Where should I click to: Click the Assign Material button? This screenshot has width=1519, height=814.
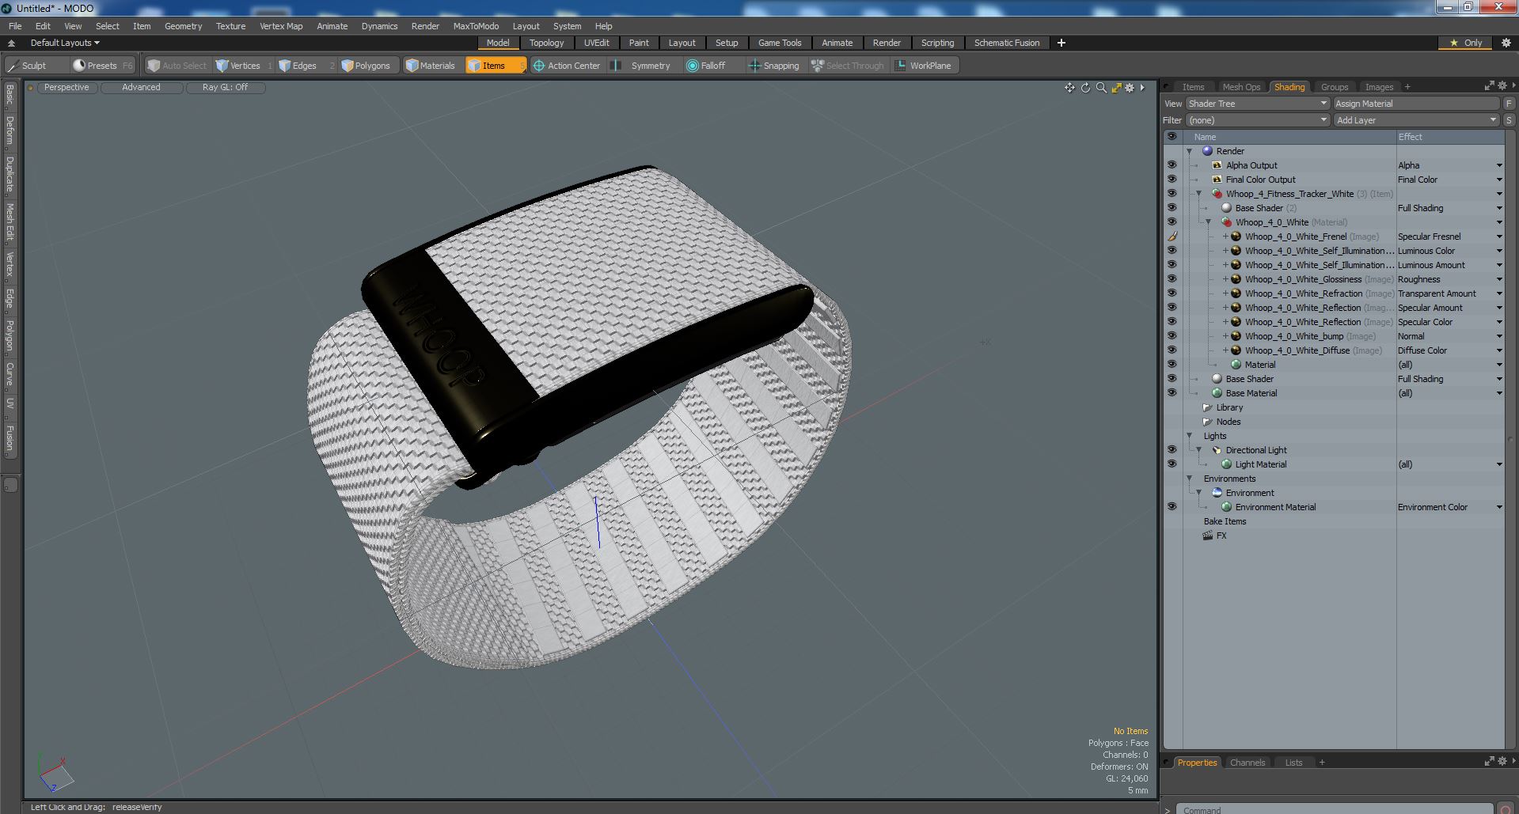(1416, 104)
